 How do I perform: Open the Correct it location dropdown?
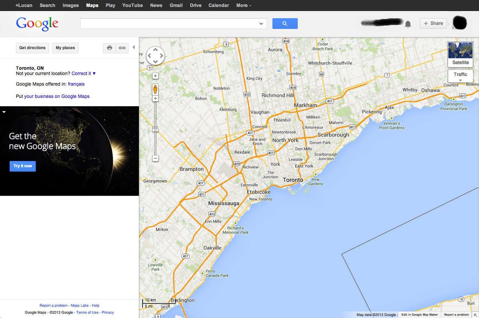(84, 74)
